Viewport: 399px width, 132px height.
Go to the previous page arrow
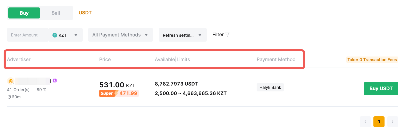pyautogui.click(x=365, y=122)
